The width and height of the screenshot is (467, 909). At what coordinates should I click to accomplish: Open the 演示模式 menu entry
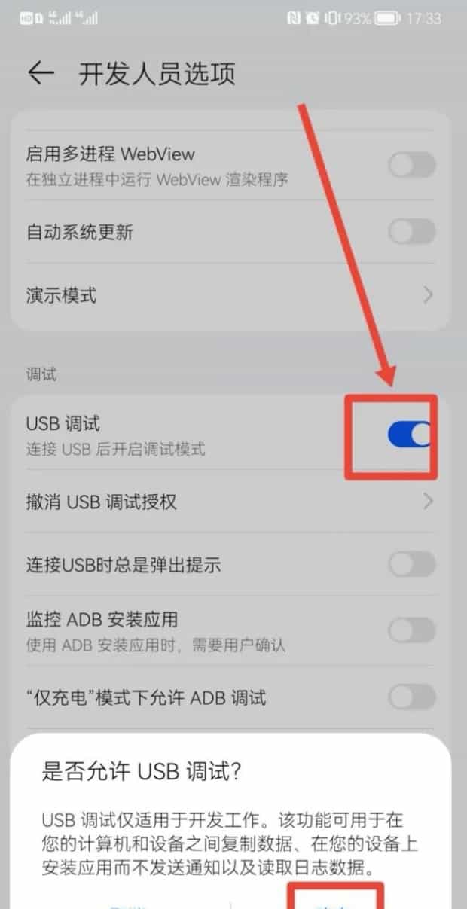[230, 294]
